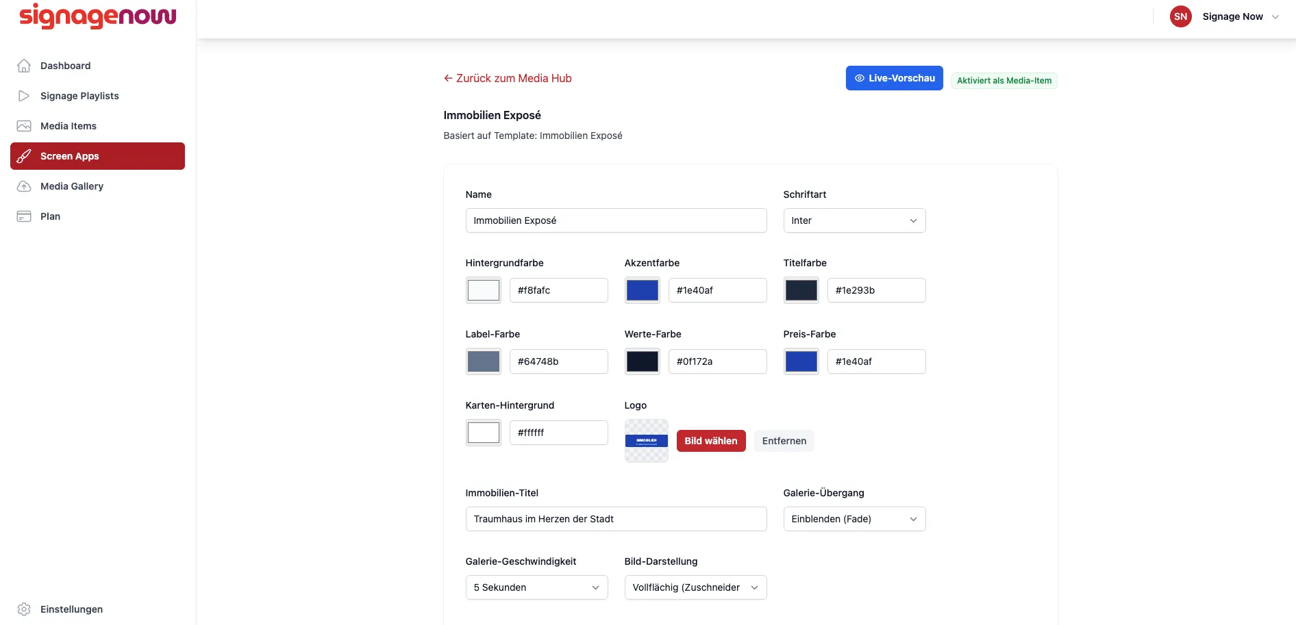Click the Plan credit card icon

coord(24,216)
